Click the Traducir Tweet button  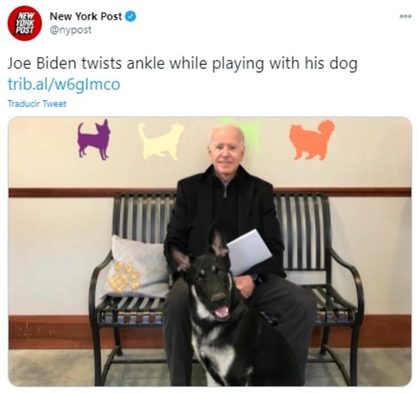coord(37,104)
